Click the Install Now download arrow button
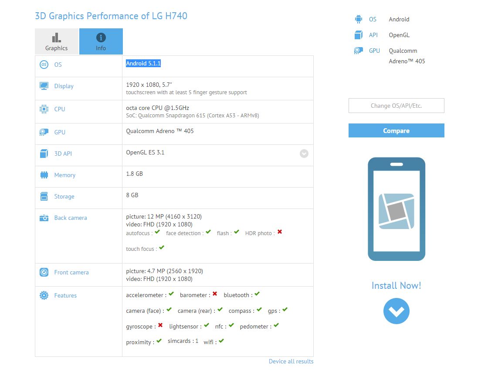Image resolution: width=488 pixels, height=373 pixels. [396, 311]
